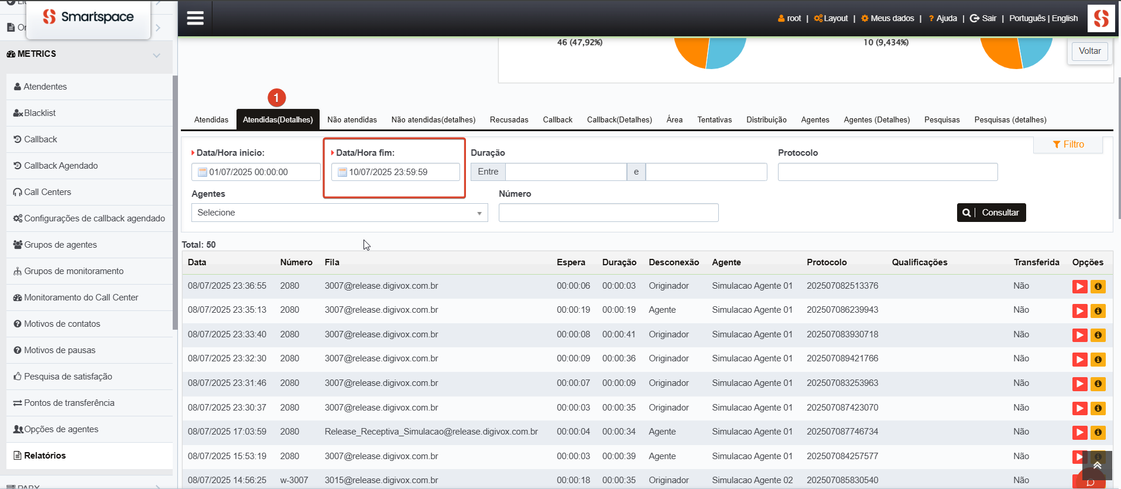Switch to Não atendidas tab
Image resolution: width=1121 pixels, height=489 pixels.
click(352, 119)
